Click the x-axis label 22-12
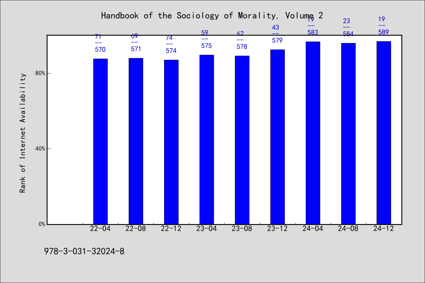 point(171,229)
